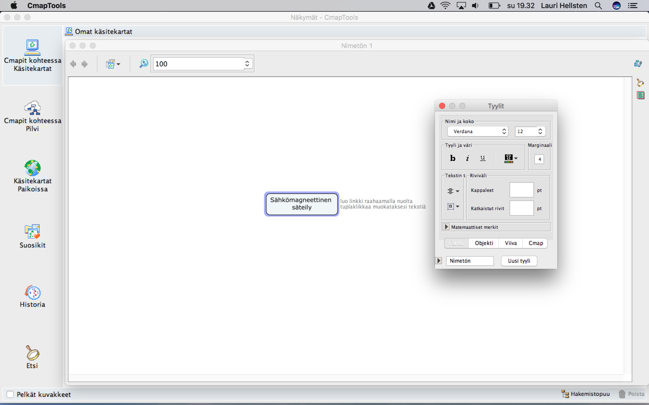
Task: Open the text alignment dropdown
Action: coord(453,191)
